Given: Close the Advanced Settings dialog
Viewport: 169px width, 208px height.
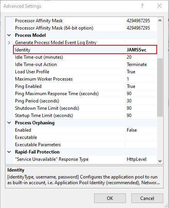Looking at the screenshot, I should 159,6.
